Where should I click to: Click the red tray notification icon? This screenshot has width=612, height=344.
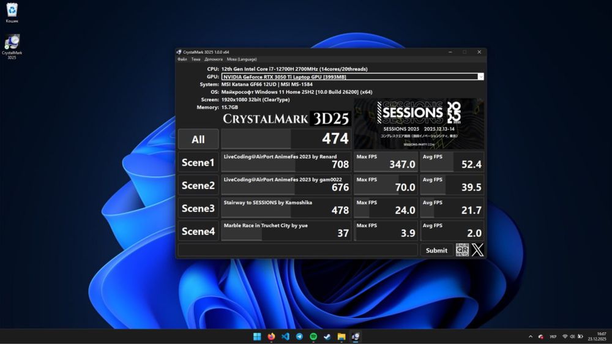[x=541, y=337]
